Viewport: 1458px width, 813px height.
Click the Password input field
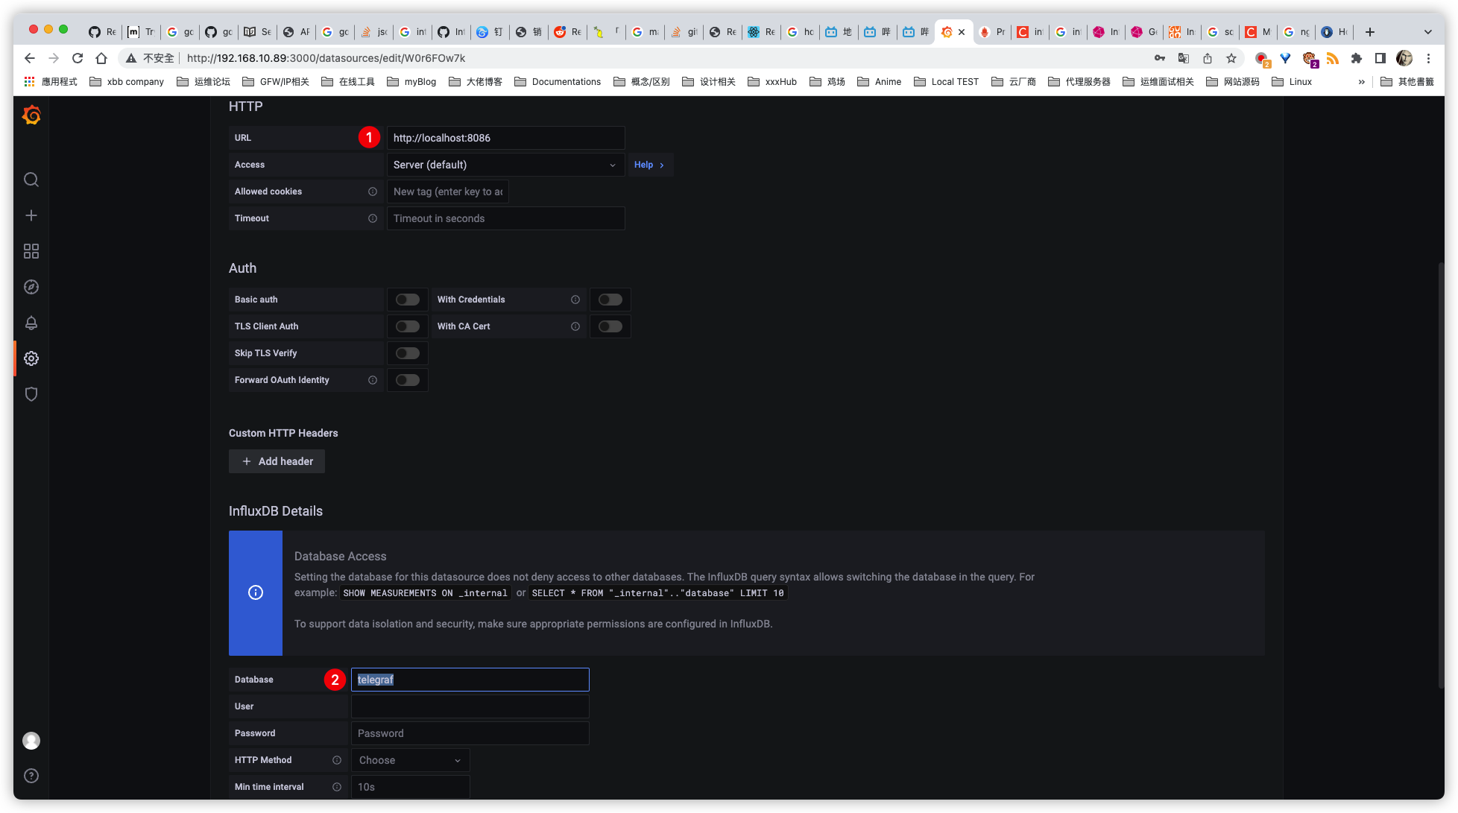point(470,733)
